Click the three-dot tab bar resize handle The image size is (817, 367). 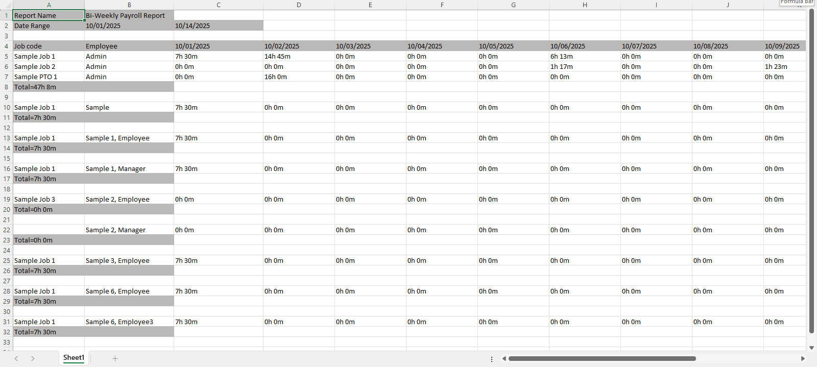tap(492, 359)
